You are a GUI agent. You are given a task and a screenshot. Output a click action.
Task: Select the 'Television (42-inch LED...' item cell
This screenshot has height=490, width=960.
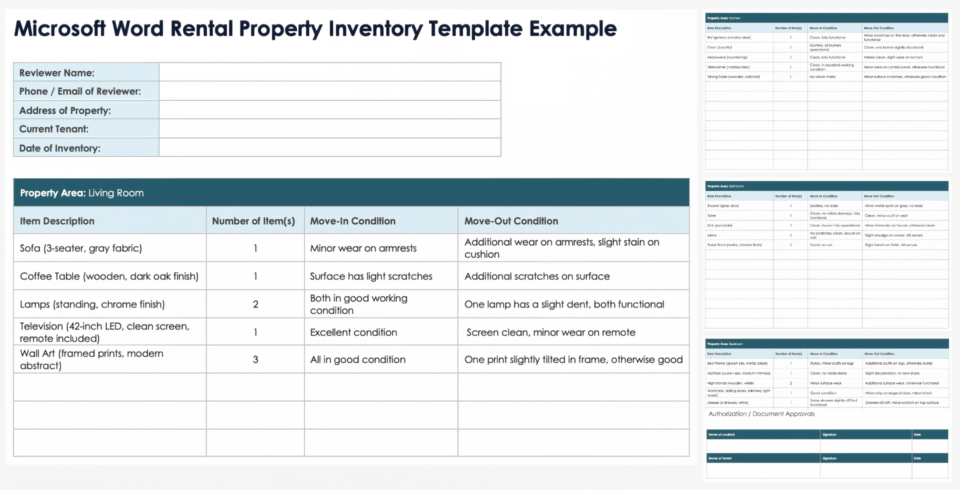[x=110, y=332]
